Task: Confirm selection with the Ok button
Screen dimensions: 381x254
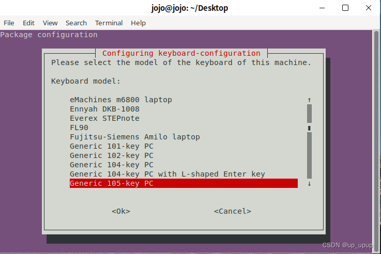Action: (121, 211)
